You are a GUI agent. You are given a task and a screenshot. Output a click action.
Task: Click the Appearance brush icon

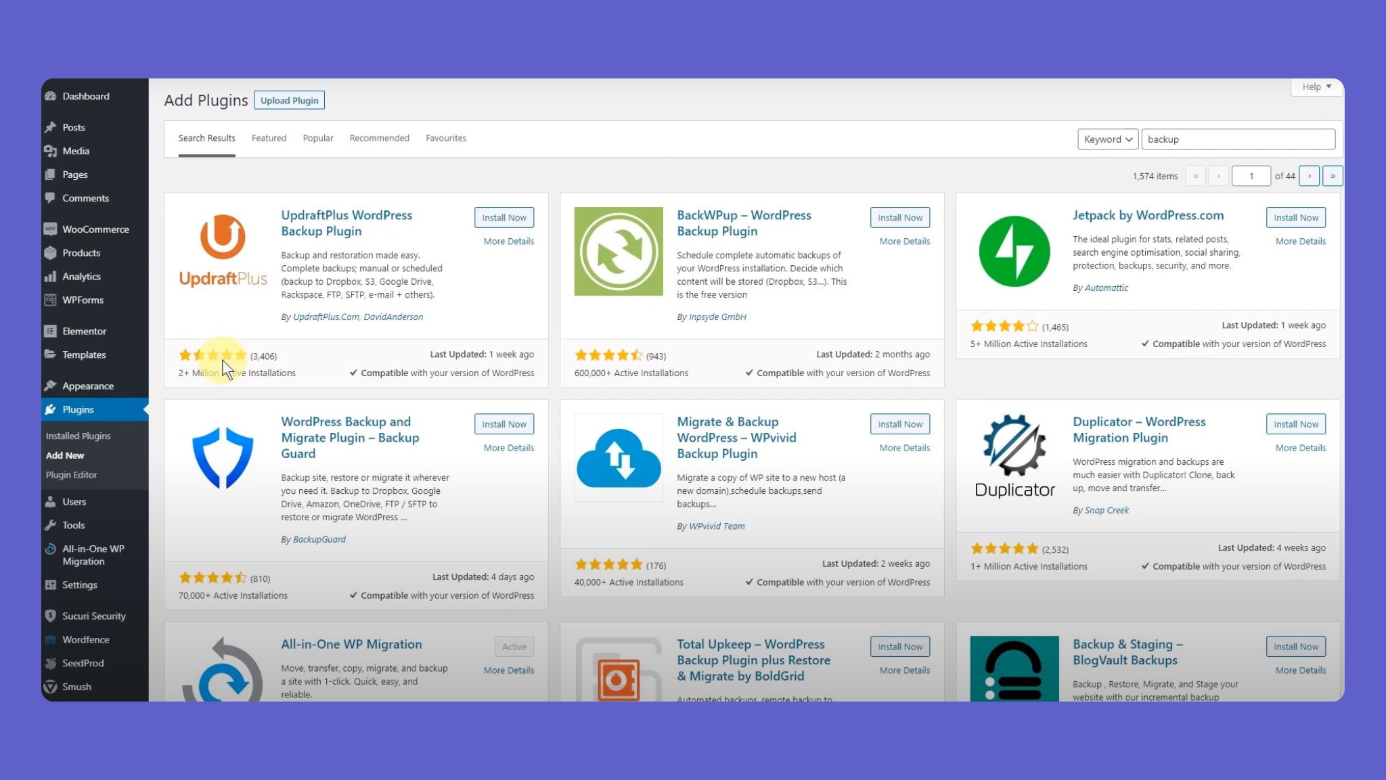coord(50,386)
